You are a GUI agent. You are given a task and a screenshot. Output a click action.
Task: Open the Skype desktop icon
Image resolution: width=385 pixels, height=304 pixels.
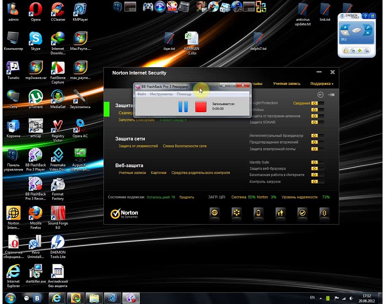point(35,41)
